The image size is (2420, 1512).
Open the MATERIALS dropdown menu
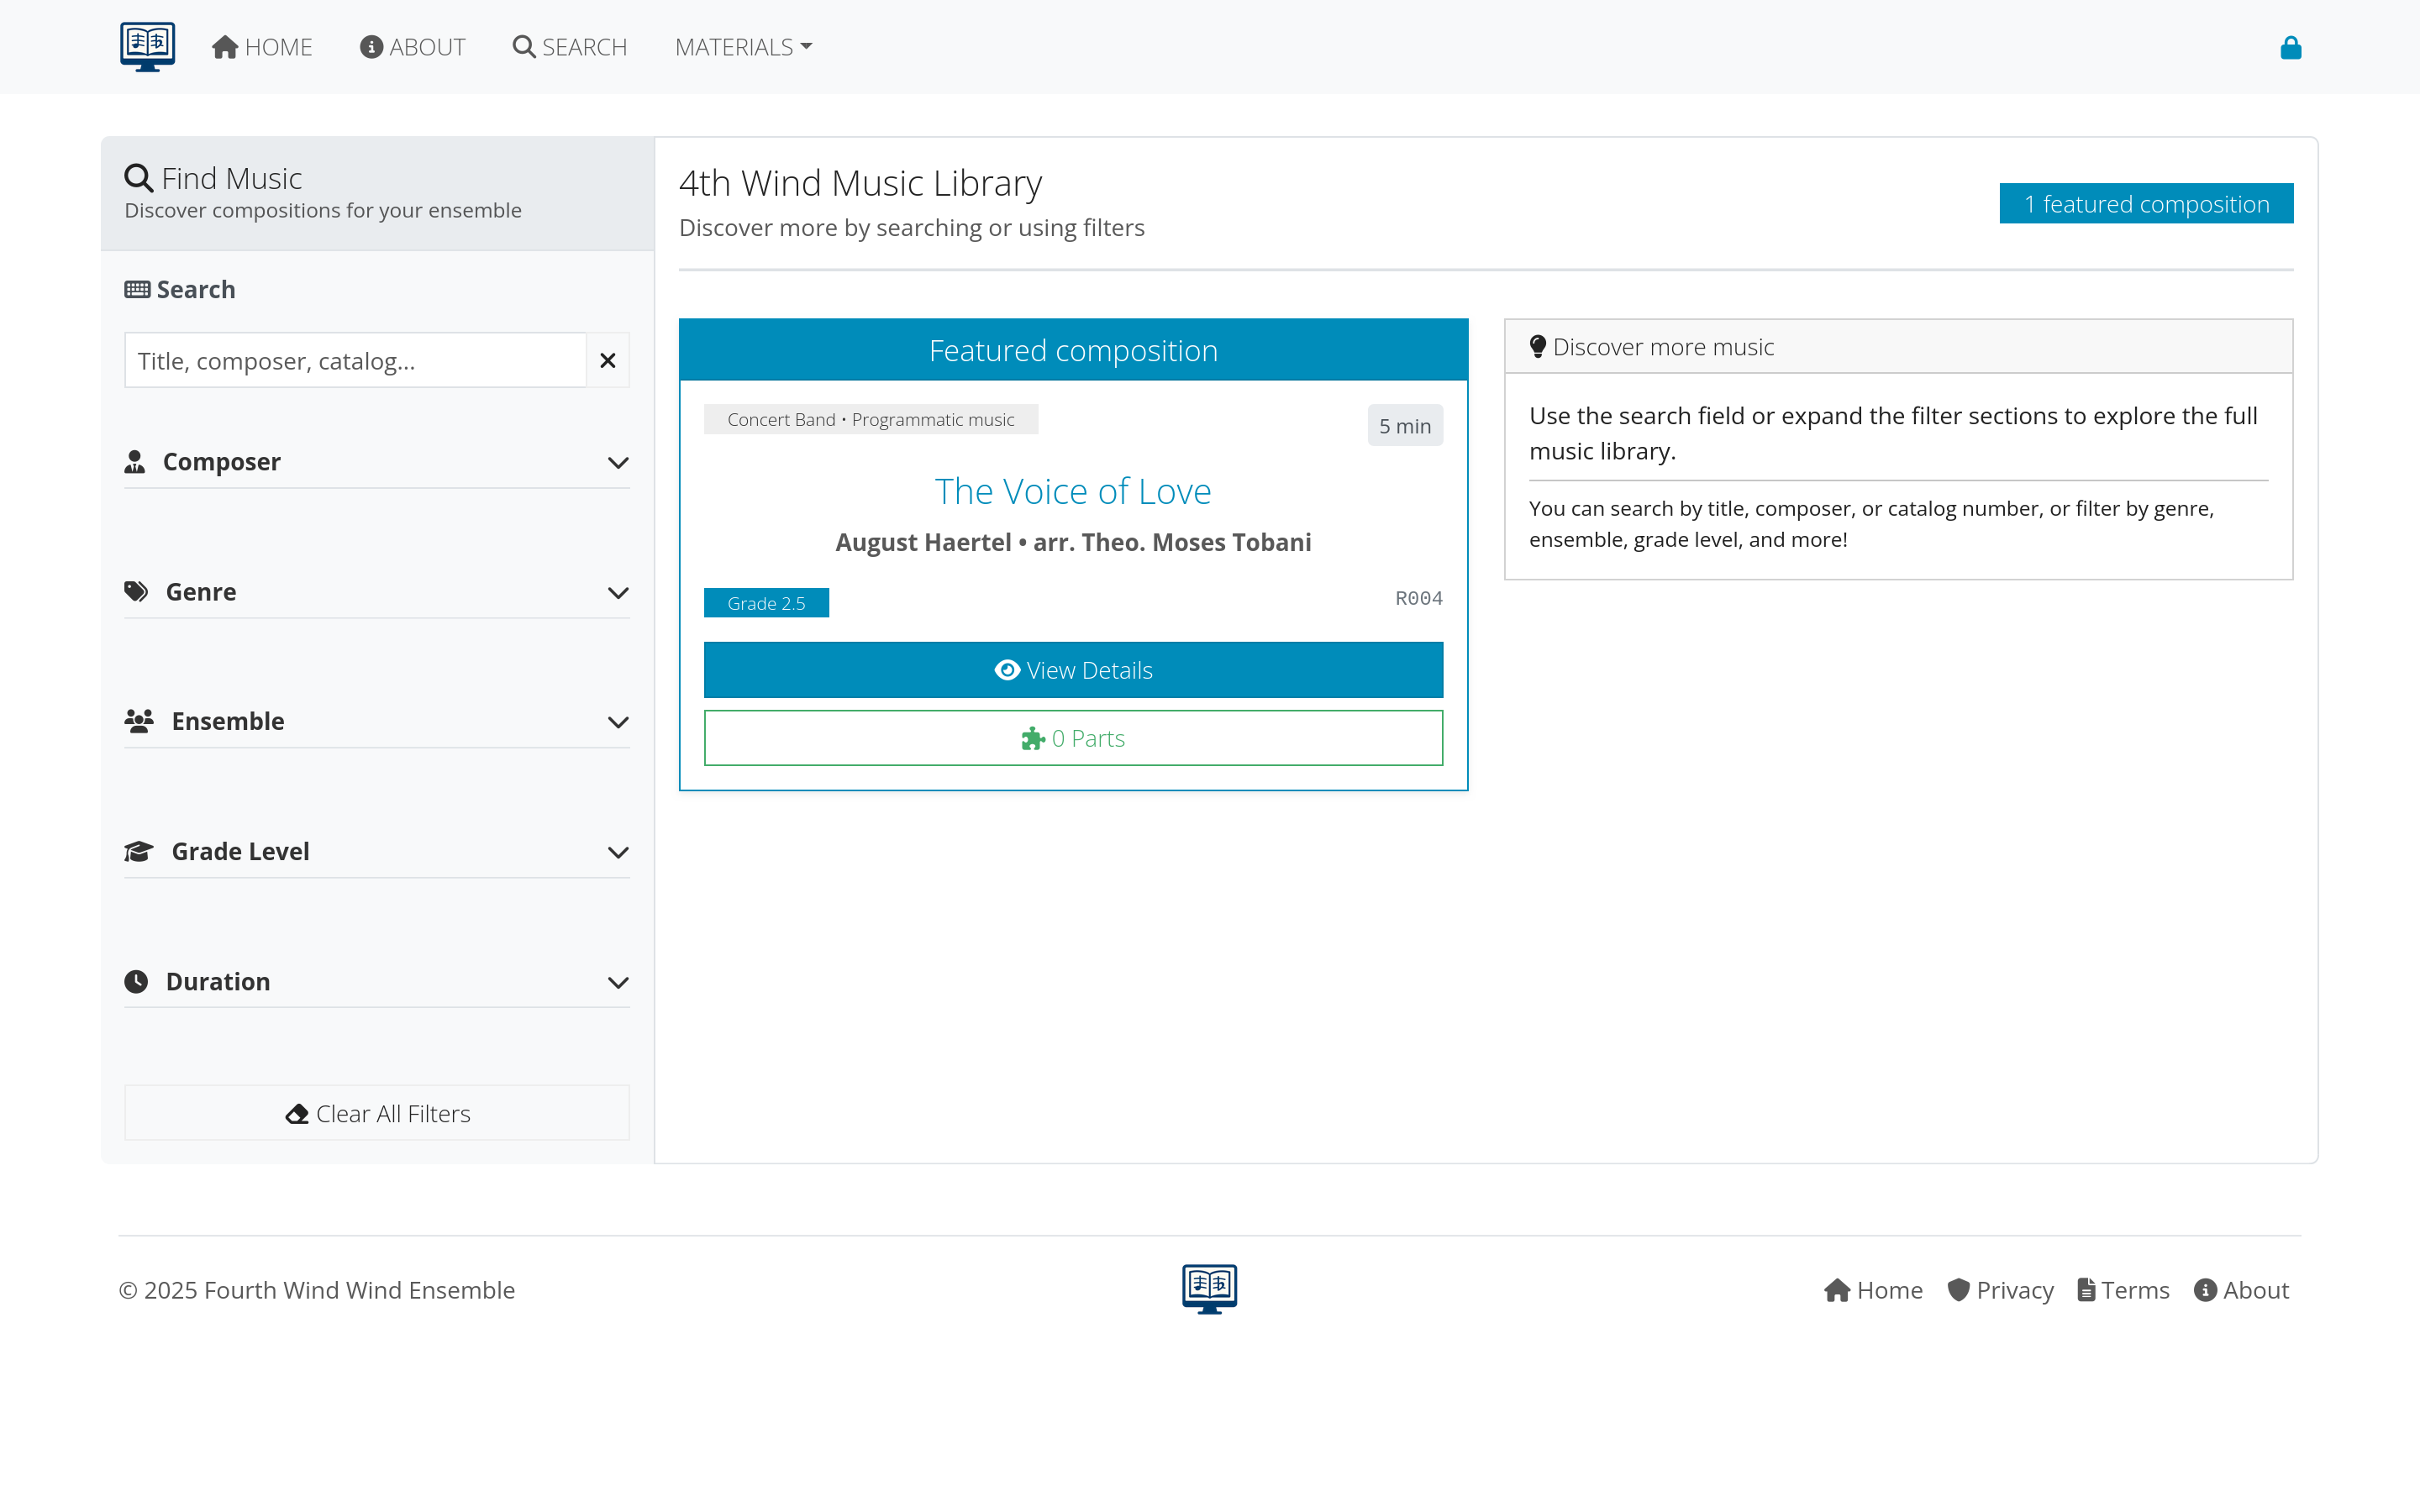point(742,46)
